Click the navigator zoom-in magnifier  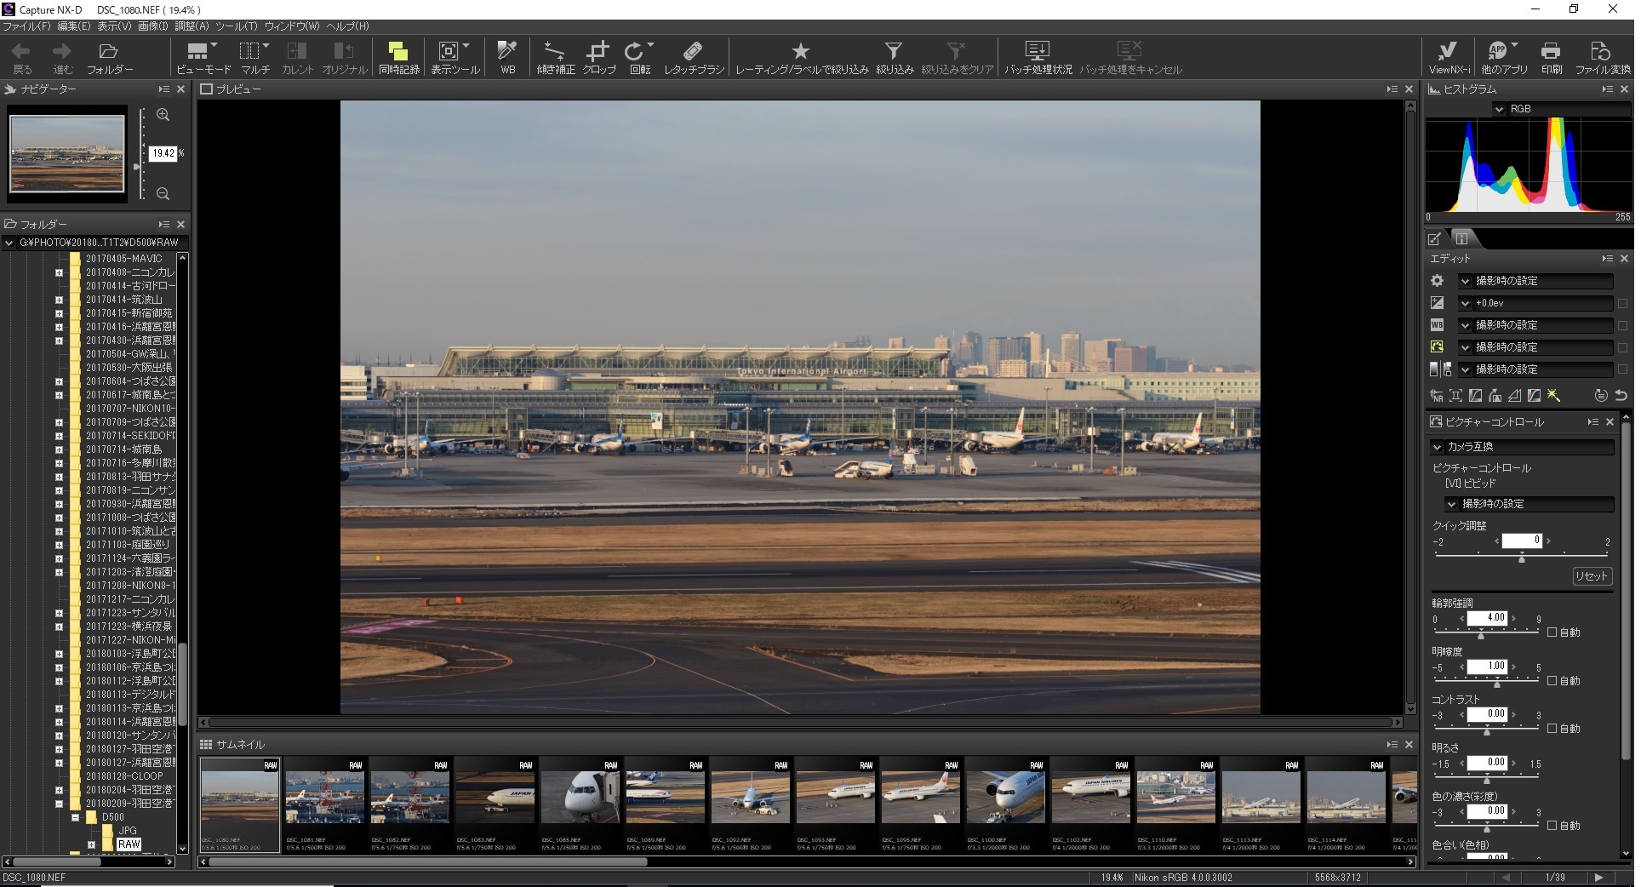click(163, 115)
